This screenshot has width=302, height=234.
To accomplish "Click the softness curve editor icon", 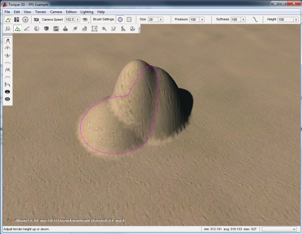I will click(x=255, y=20).
